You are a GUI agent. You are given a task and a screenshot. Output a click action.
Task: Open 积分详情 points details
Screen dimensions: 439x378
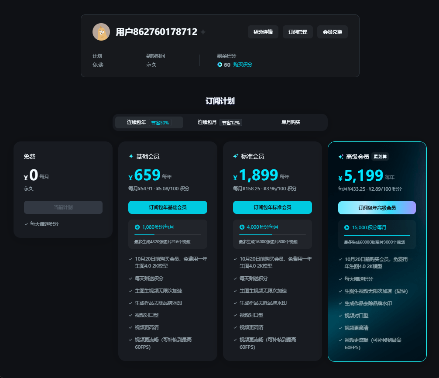coord(263,32)
